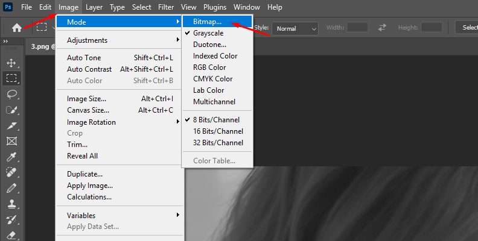Viewport: 478px width, 241px height.
Task: Click the Select and Mask button
Action: pos(467,27)
